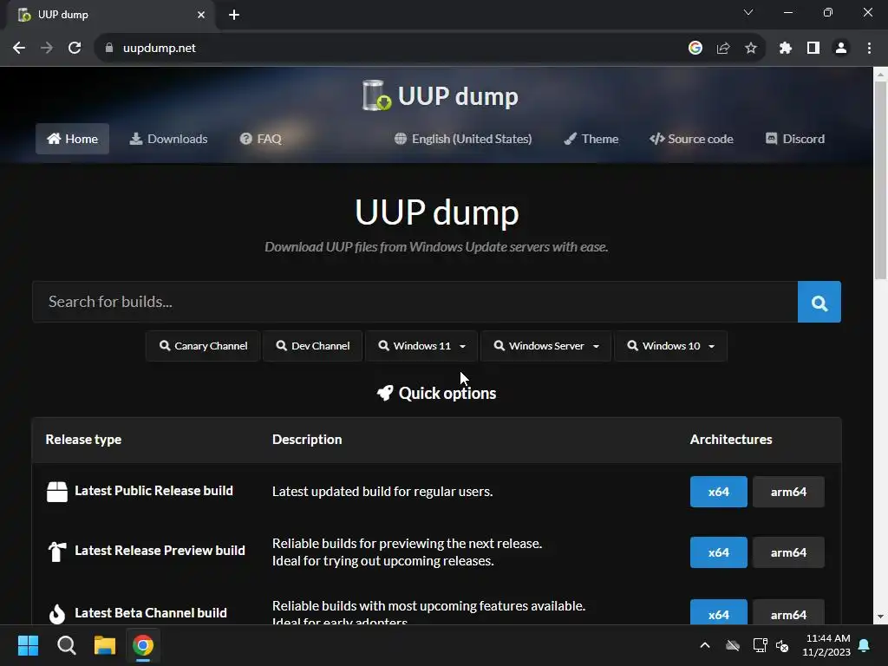The height and width of the screenshot is (666, 888).
Task: Go to the Home nav item
Action: [72, 139]
